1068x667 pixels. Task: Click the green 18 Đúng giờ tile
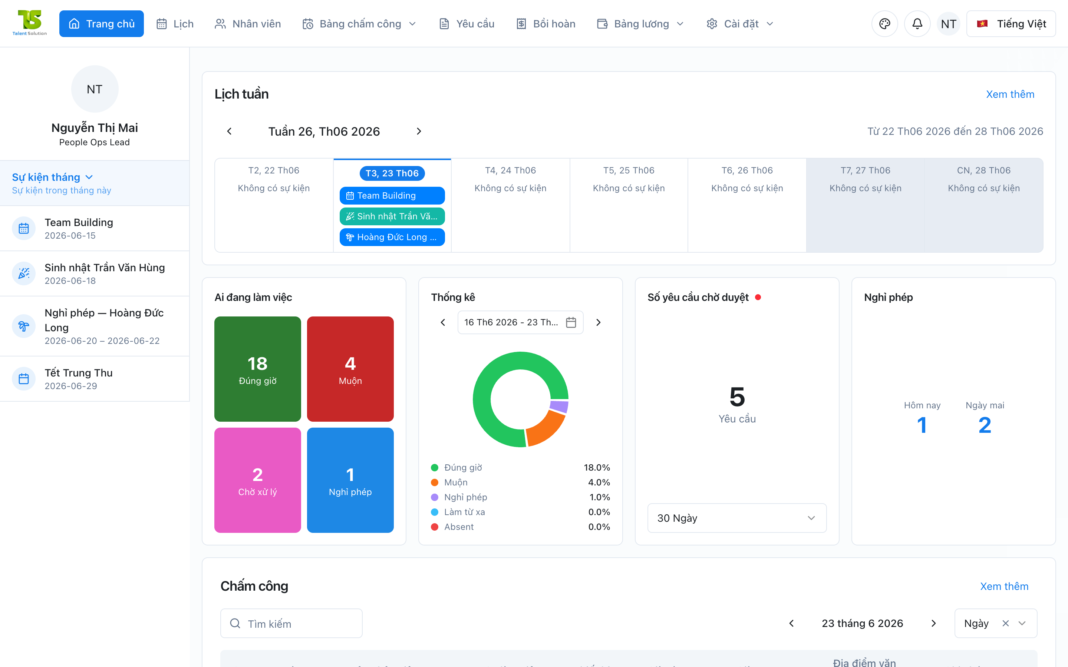tap(257, 369)
